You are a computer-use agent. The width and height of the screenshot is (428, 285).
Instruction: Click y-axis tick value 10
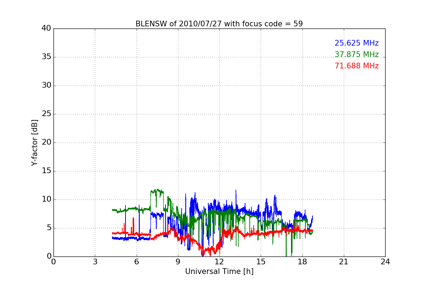tap(46, 199)
